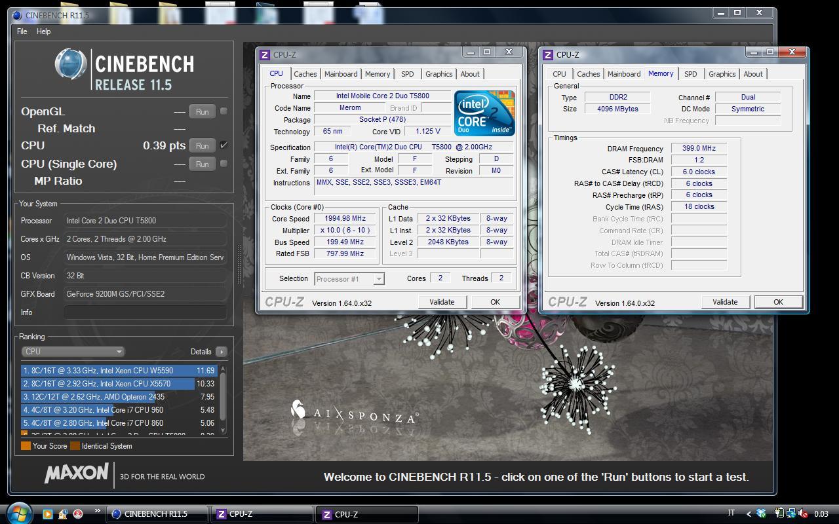Open the Windows Start orb

pos(18,512)
